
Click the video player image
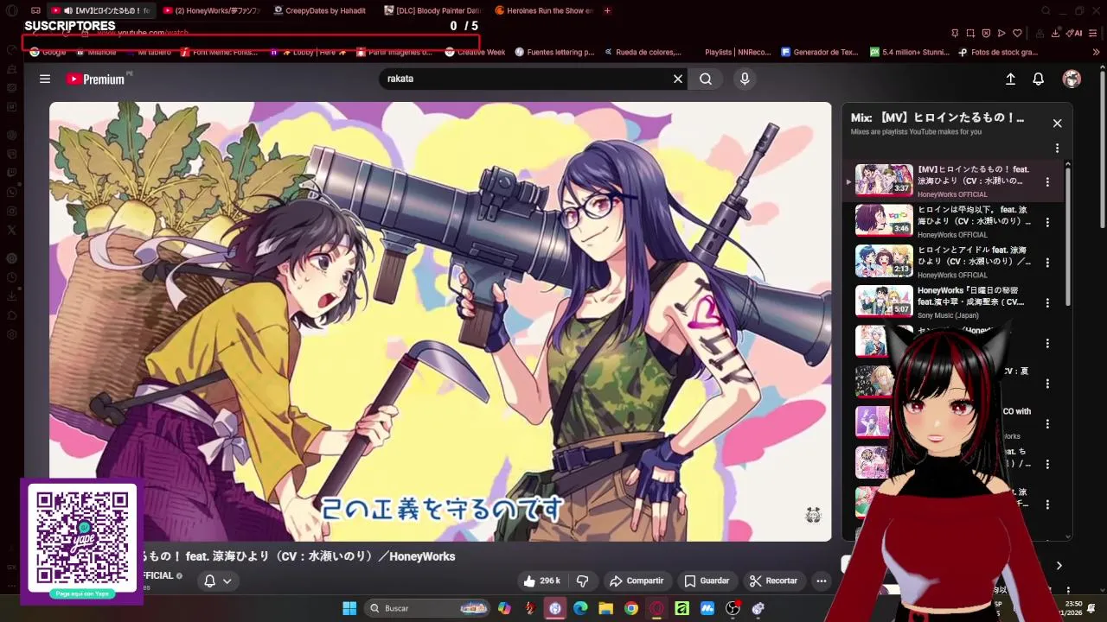pyautogui.click(x=440, y=321)
